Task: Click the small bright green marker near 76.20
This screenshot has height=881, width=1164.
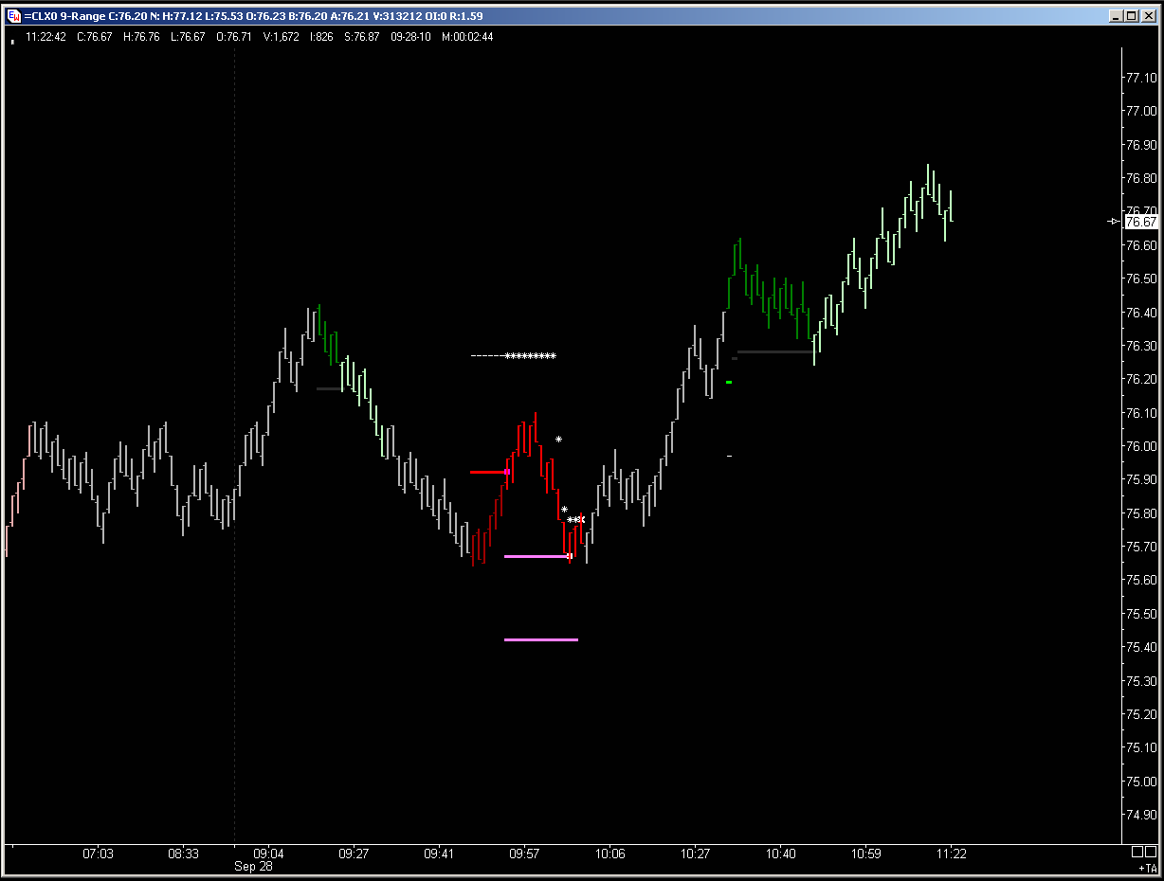Action: 729,383
